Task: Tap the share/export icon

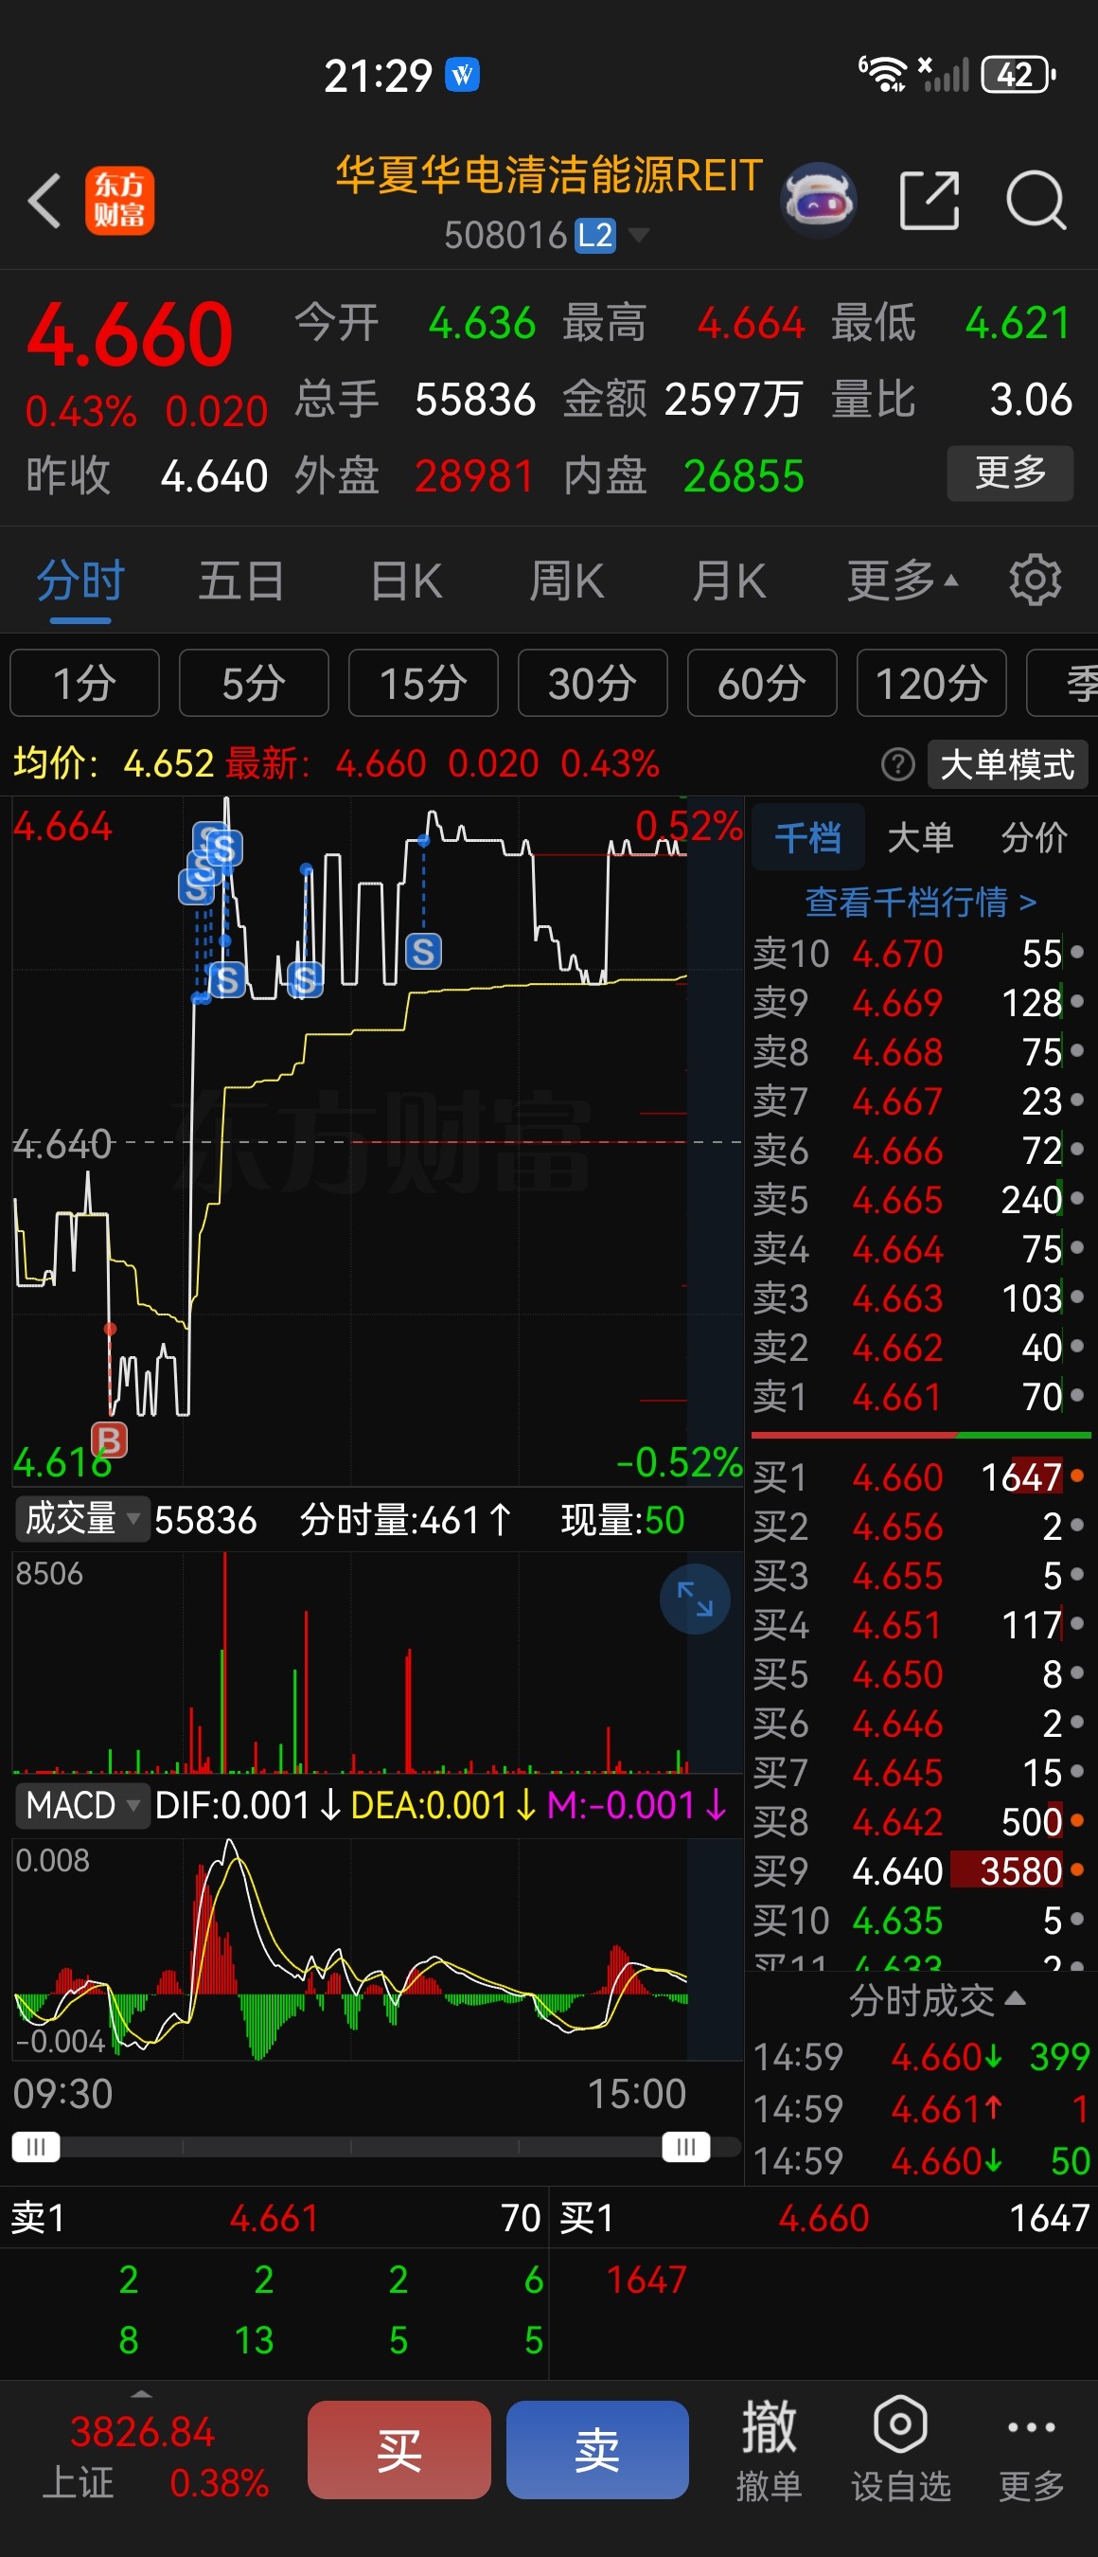Action: coord(930,201)
